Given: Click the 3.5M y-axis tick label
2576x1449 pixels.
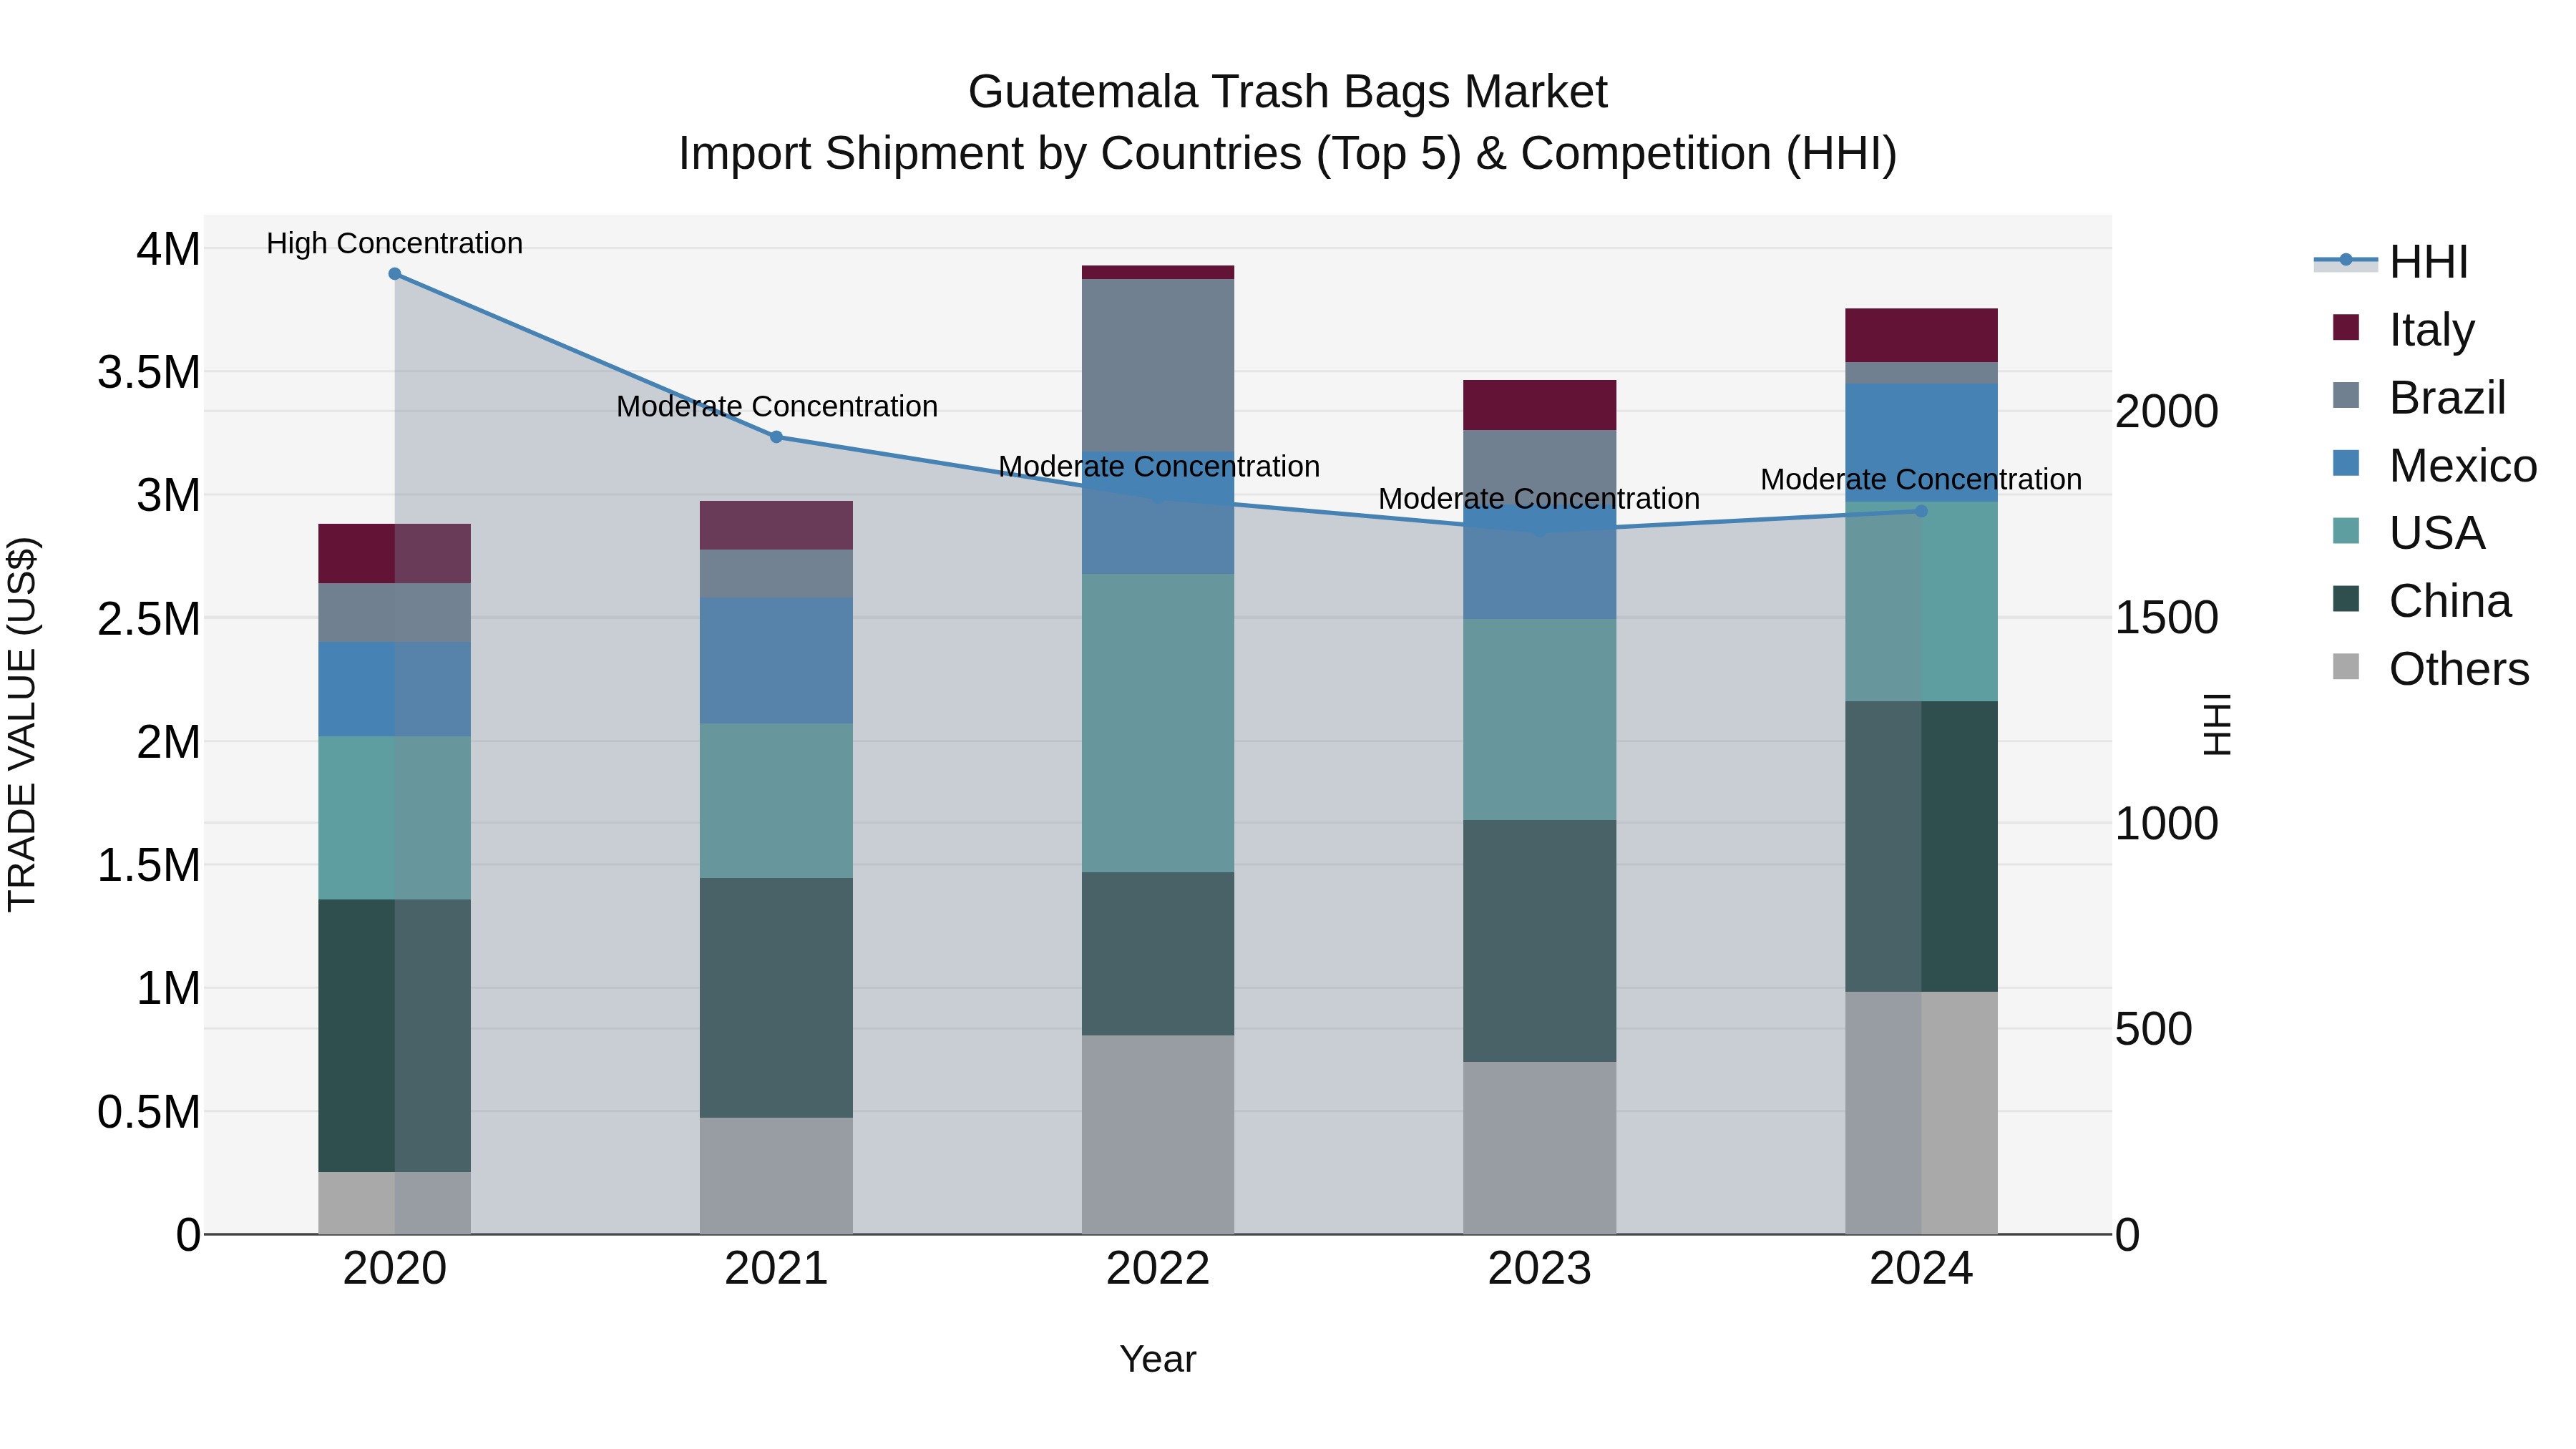Looking at the screenshot, I should (149, 372).
